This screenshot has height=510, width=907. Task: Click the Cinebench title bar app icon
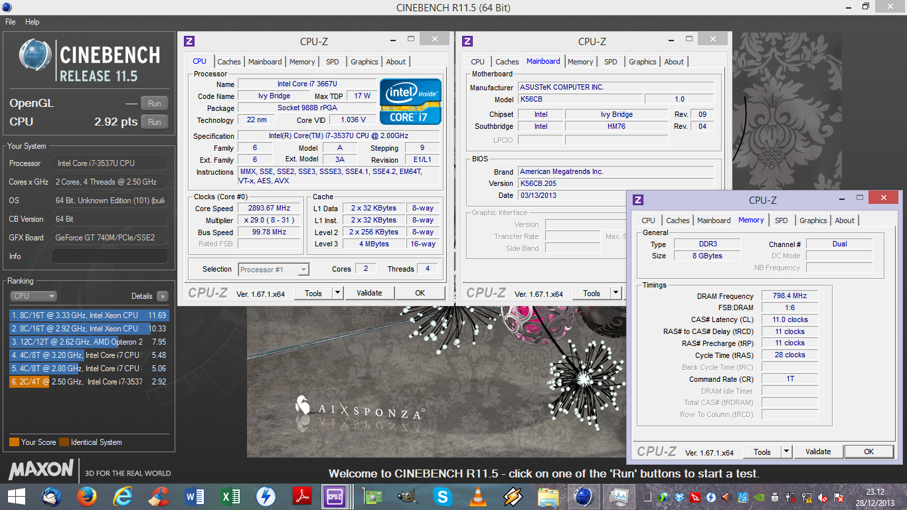(x=8, y=7)
